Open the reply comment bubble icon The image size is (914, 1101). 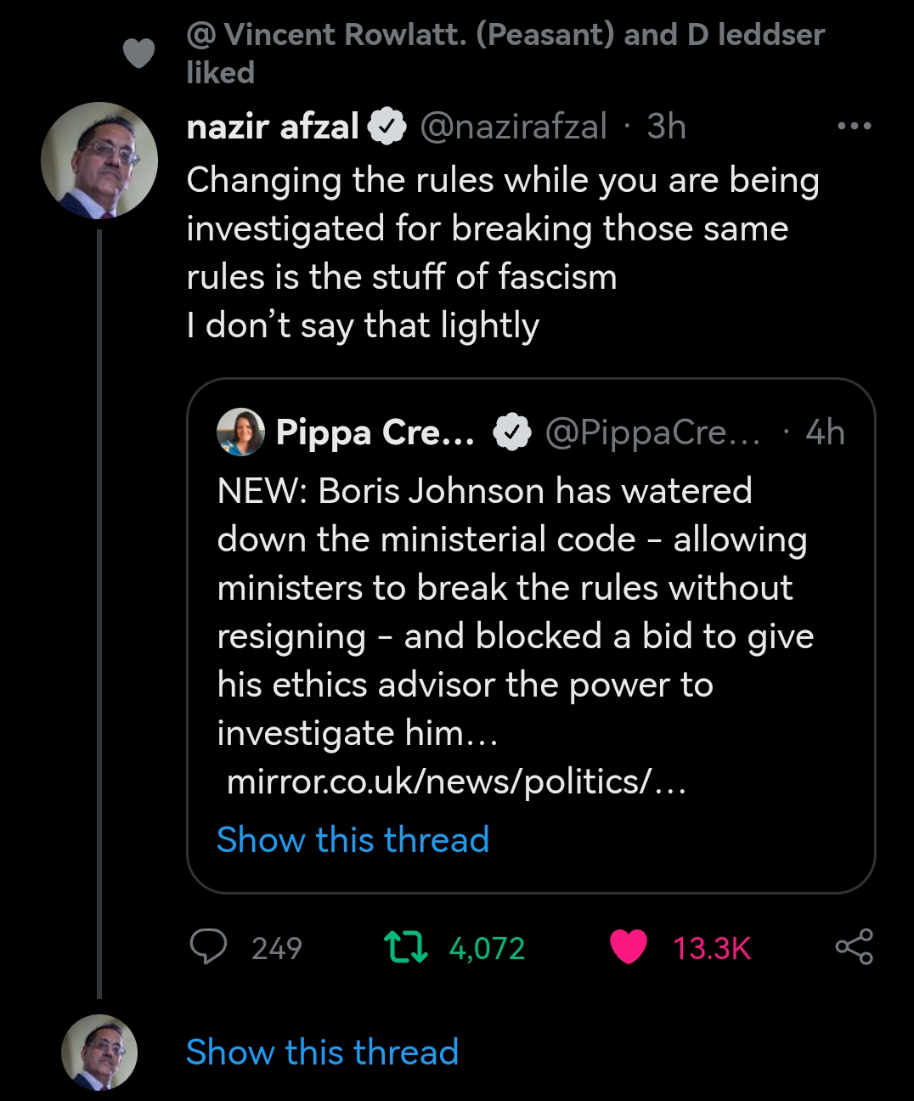(207, 947)
